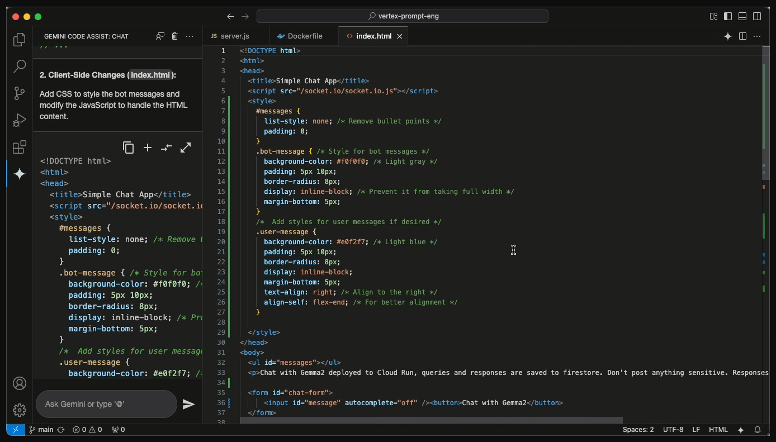Open editor more actions ellipsis

[x=757, y=36]
